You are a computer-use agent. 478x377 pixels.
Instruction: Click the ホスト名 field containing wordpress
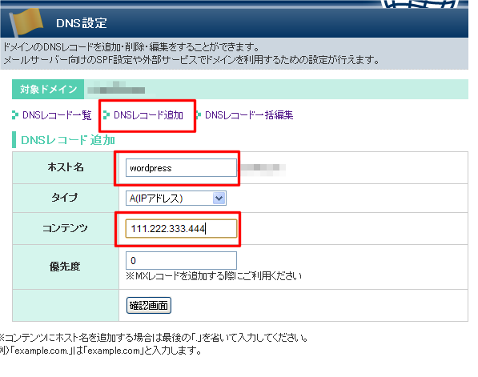181,167
